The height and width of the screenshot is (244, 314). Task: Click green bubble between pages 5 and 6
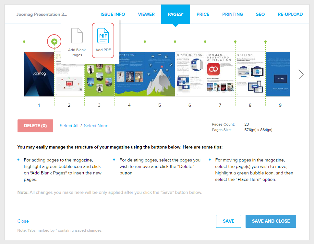[175, 41]
